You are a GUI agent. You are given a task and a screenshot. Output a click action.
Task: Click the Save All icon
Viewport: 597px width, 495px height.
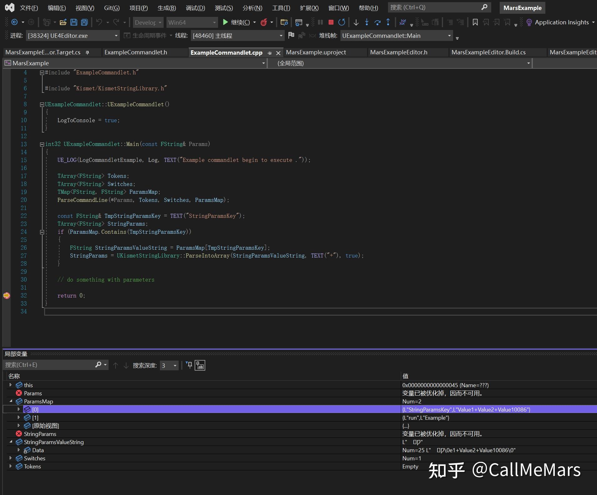[x=84, y=22]
